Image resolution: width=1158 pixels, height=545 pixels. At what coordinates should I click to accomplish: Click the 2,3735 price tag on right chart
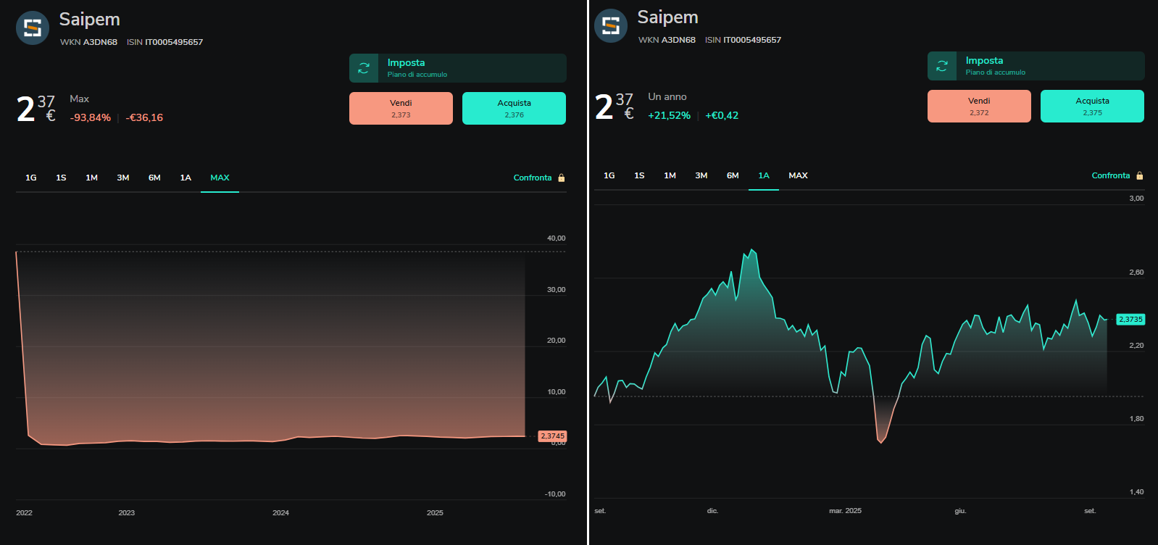[x=1130, y=319]
